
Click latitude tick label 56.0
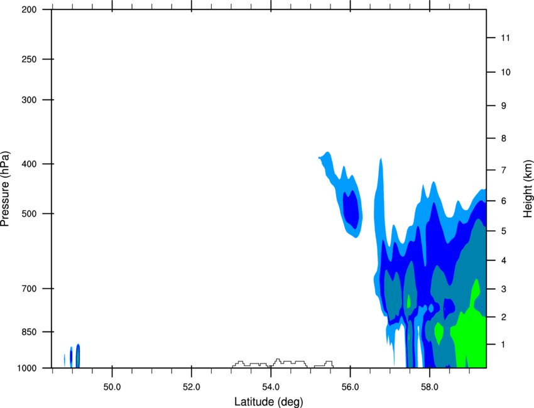[x=351, y=387]
